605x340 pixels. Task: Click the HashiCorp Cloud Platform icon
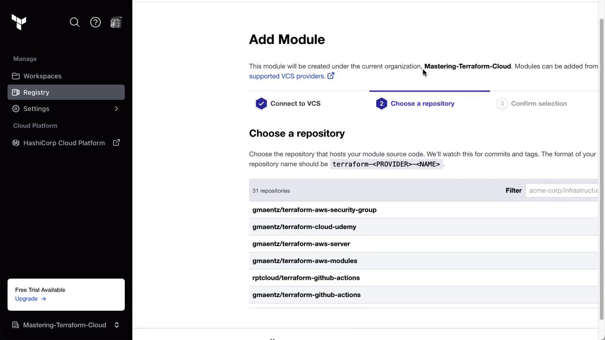[16, 143]
